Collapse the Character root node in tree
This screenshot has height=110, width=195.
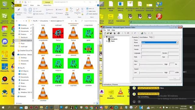(105, 37)
